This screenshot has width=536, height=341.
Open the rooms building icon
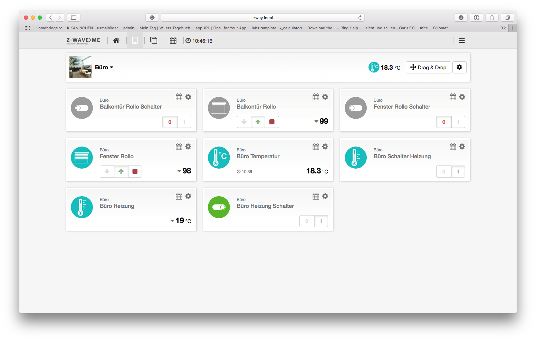click(135, 41)
